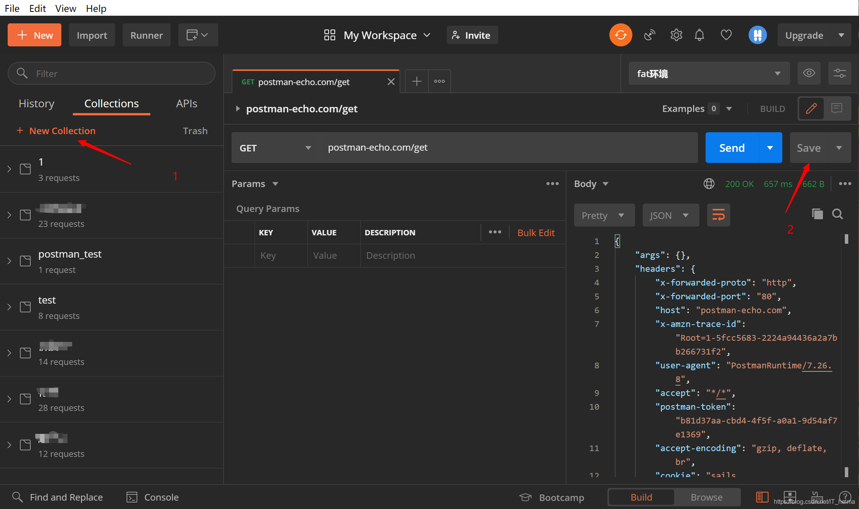Click the Send button

click(732, 148)
